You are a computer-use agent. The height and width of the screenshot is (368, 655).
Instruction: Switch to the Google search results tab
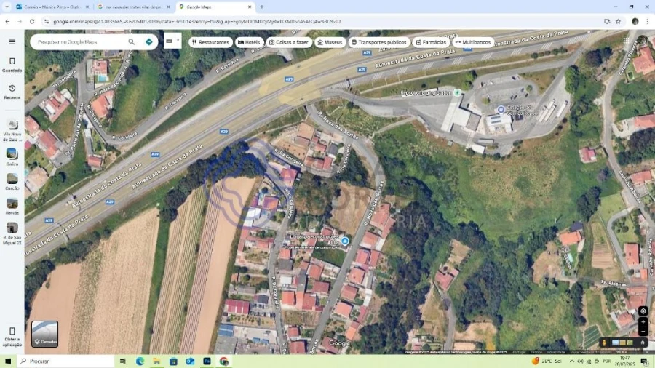pos(133,7)
